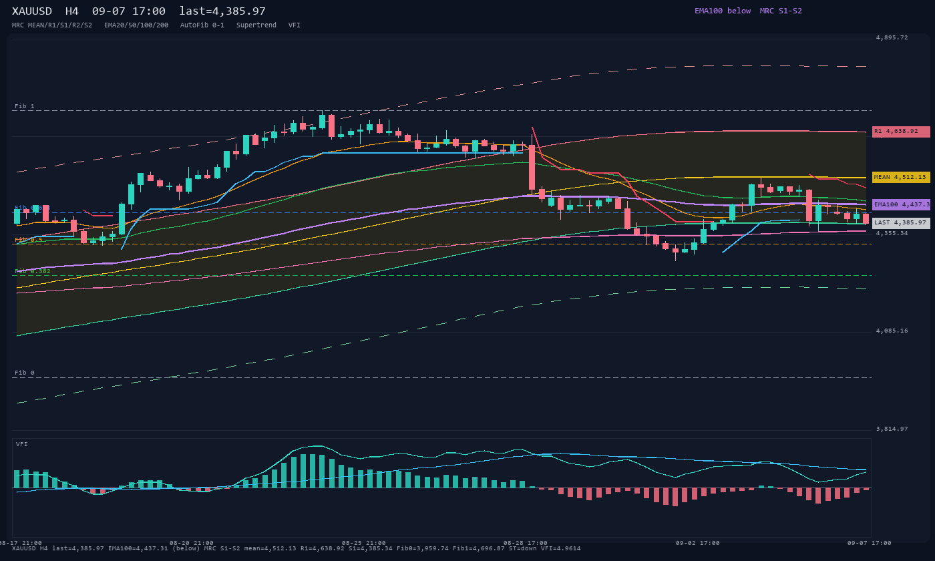Click the 'VFI' label inside the indicator panel

[x=22, y=444]
